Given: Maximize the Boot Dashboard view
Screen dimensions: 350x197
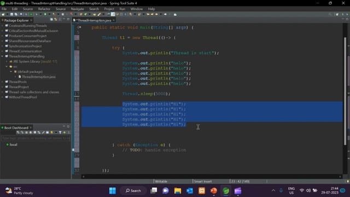Looking at the screenshot, I should coord(68,126).
